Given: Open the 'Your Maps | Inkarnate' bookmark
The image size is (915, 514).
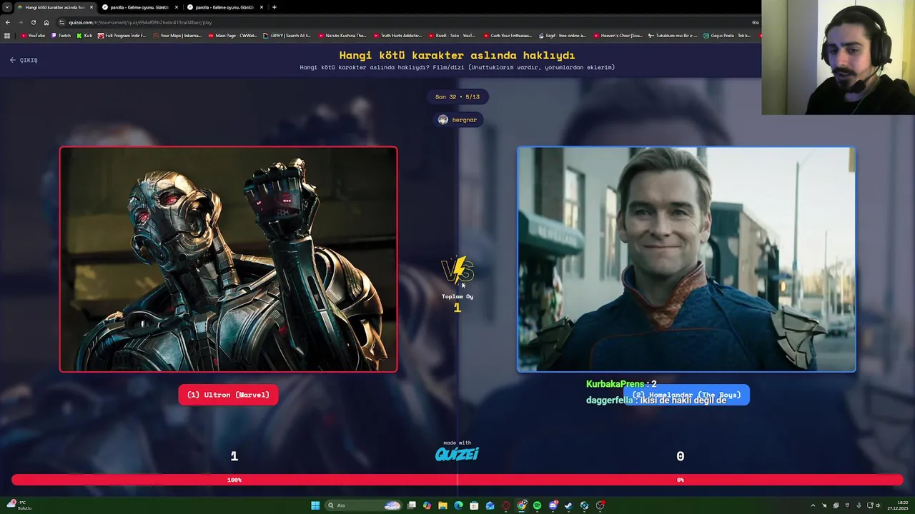Looking at the screenshot, I should [x=177, y=35].
